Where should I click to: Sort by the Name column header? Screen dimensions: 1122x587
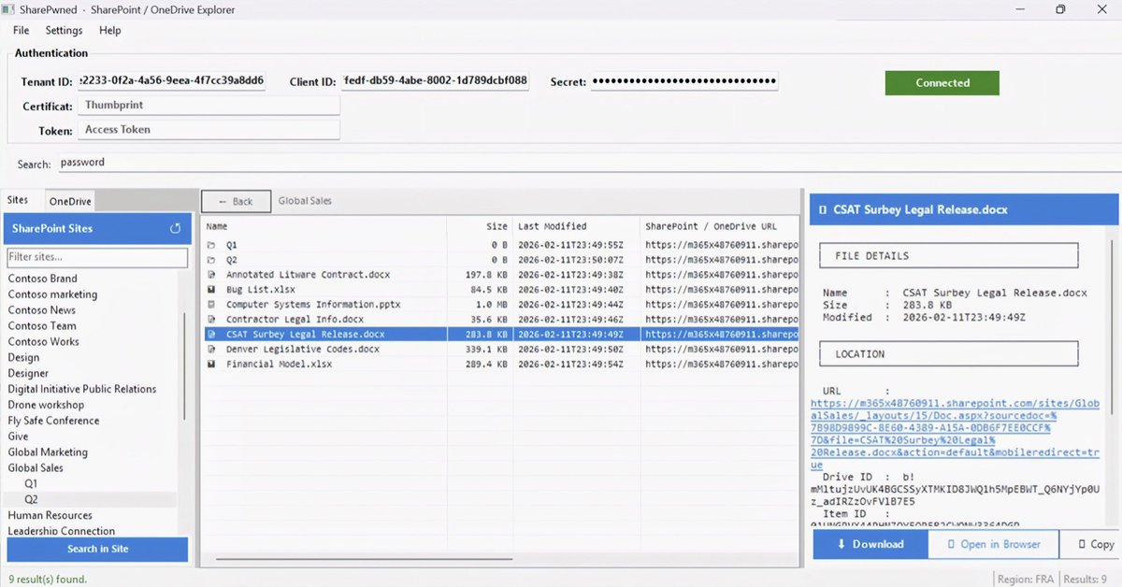tap(324, 226)
